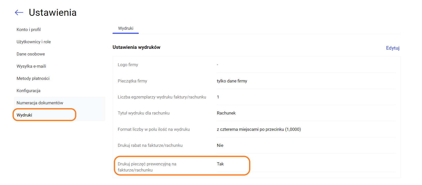Navigate to Metody płatności
Viewport: 422px width, 185px height.
pyautogui.click(x=33, y=78)
